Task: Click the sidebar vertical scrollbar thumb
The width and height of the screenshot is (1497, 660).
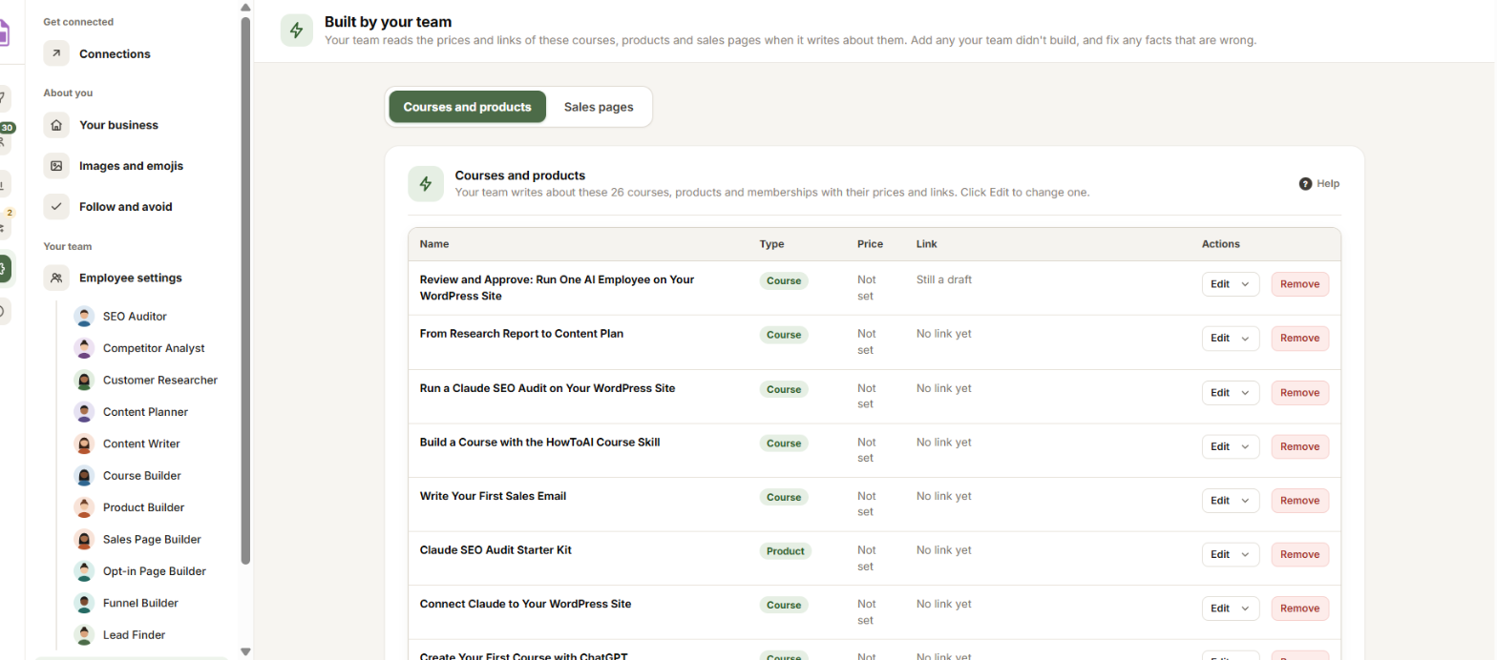Action: [245, 291]
